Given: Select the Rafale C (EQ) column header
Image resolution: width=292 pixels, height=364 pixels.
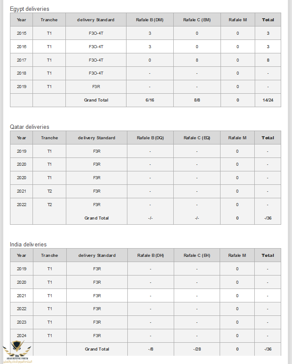Looking at the screenshot, I should [197, 138].
